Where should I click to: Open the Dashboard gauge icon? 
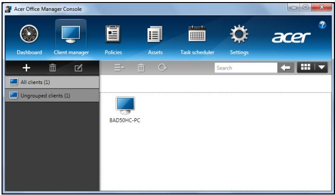[x=29, y=34]
